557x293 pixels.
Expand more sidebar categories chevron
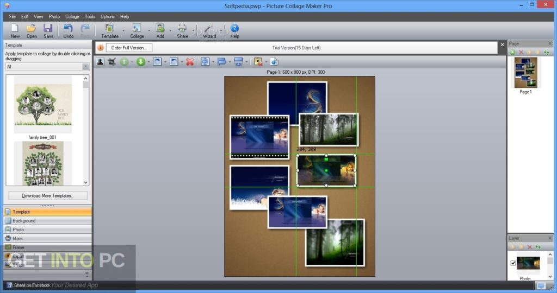[87, 273]
